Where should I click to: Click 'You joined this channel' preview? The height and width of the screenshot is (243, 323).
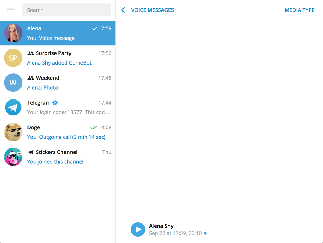pyautogui.click(x=55, y=162)
